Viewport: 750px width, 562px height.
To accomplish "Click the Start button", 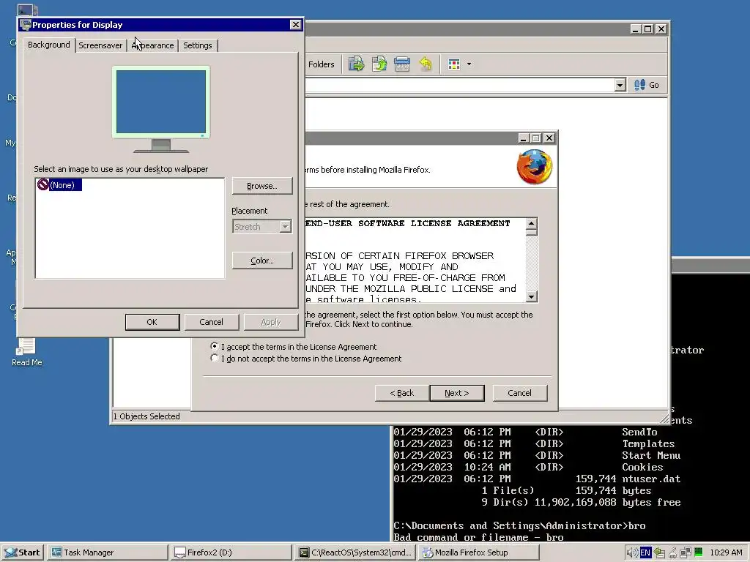I will (x=23, y=552).
